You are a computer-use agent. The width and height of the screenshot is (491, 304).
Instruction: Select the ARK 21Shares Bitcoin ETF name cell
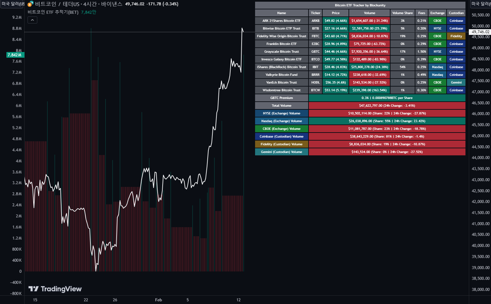tap(282, 21)
